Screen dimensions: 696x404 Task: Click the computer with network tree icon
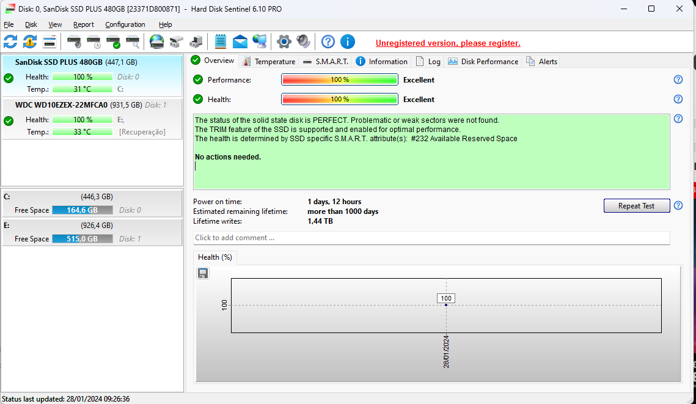(x=196, y=42)
